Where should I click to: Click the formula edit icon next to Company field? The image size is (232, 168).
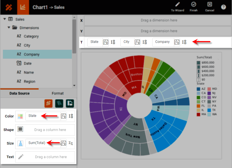point(177,42)
